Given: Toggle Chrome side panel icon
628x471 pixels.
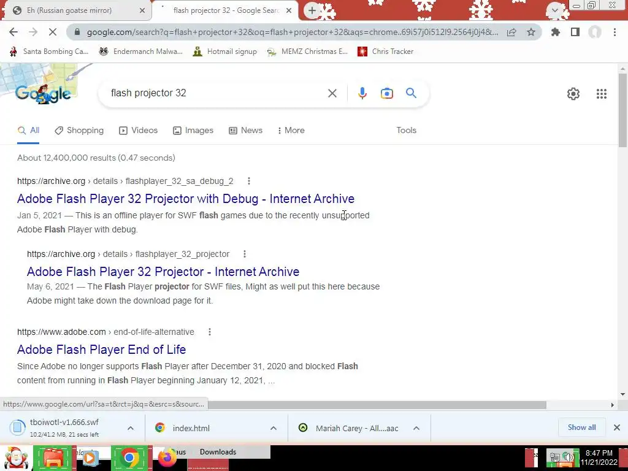Looking at the screenshot, I should (575, 32).
